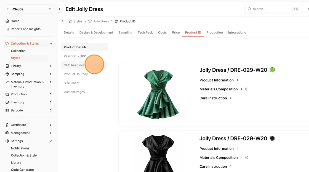Screen dimensions: 309x172
Task: Click the Production factory icon
Action: [x=7, y=94]
